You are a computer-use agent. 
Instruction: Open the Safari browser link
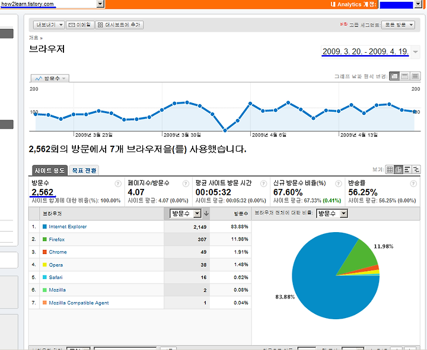(x=56, y=277)
